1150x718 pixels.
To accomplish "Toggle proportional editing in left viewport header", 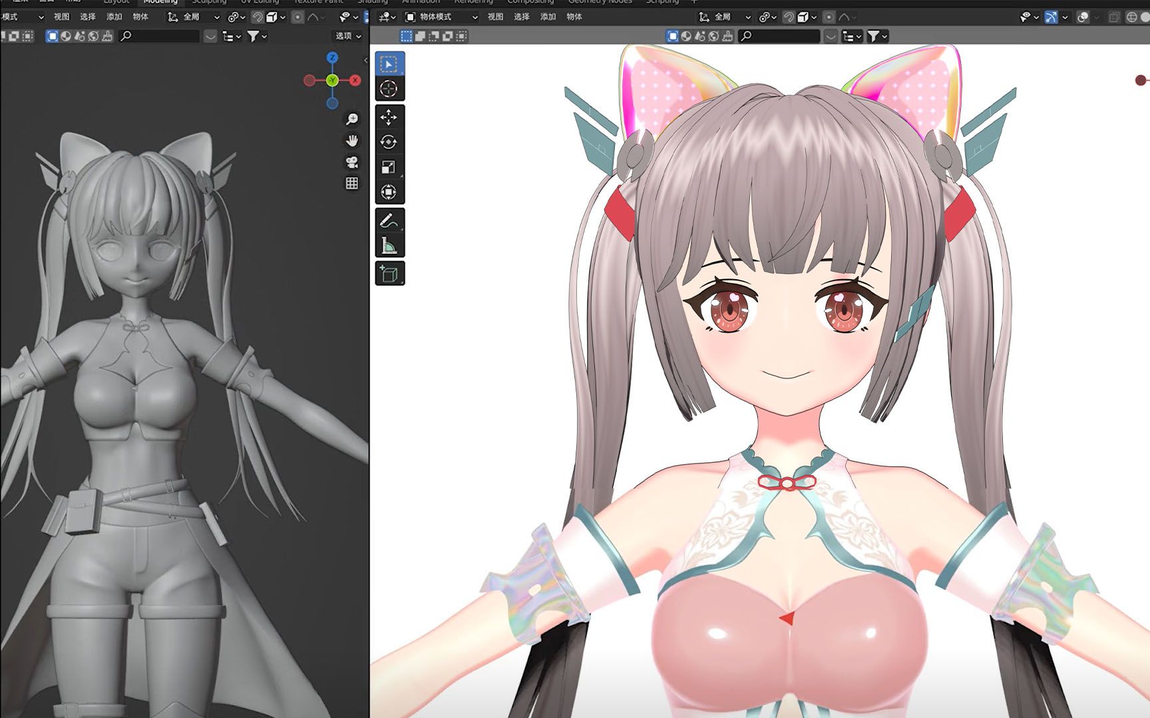I will coord(297,17).
